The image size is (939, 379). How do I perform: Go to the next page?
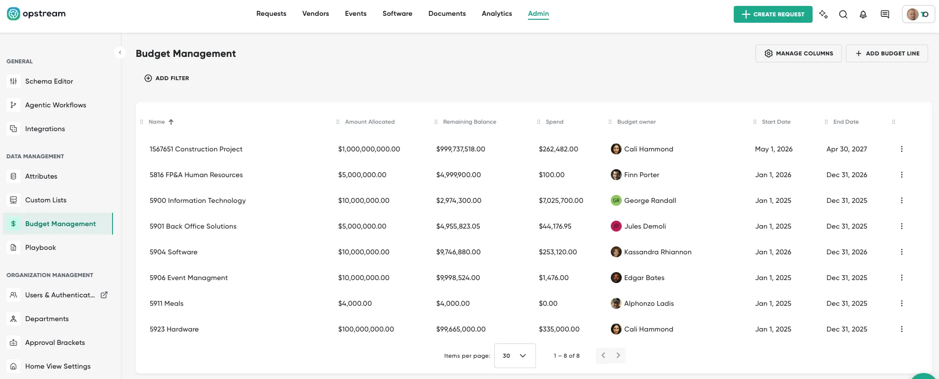[x=618, y=355]
